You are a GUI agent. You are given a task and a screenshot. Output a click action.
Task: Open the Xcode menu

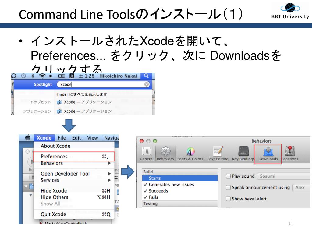[x=44, y=138]
